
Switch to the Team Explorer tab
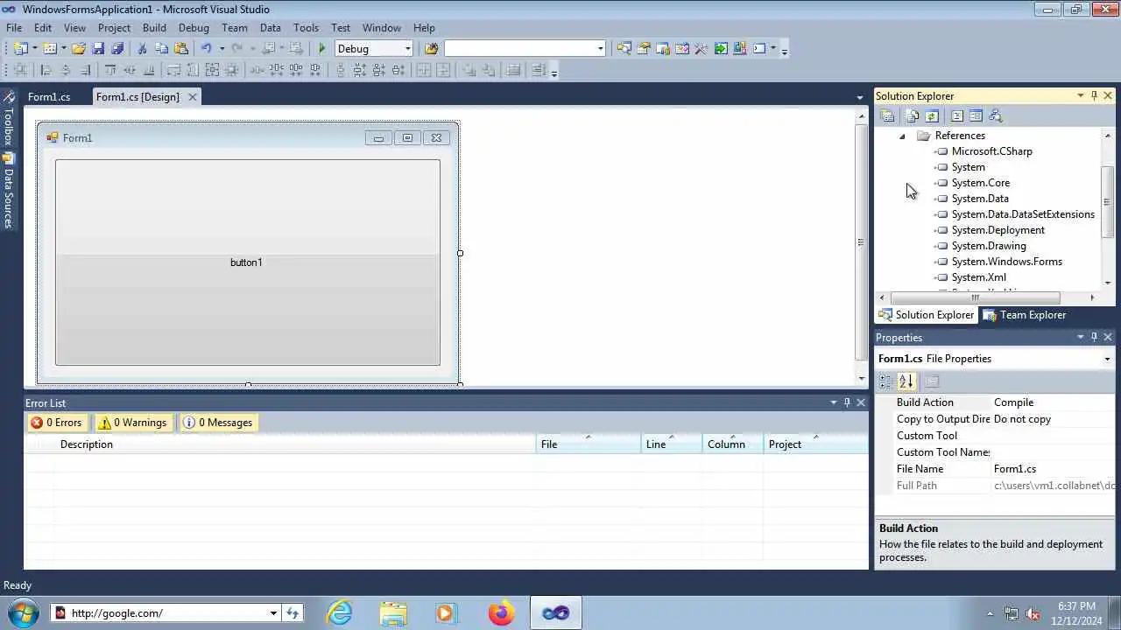[1025, 315]
